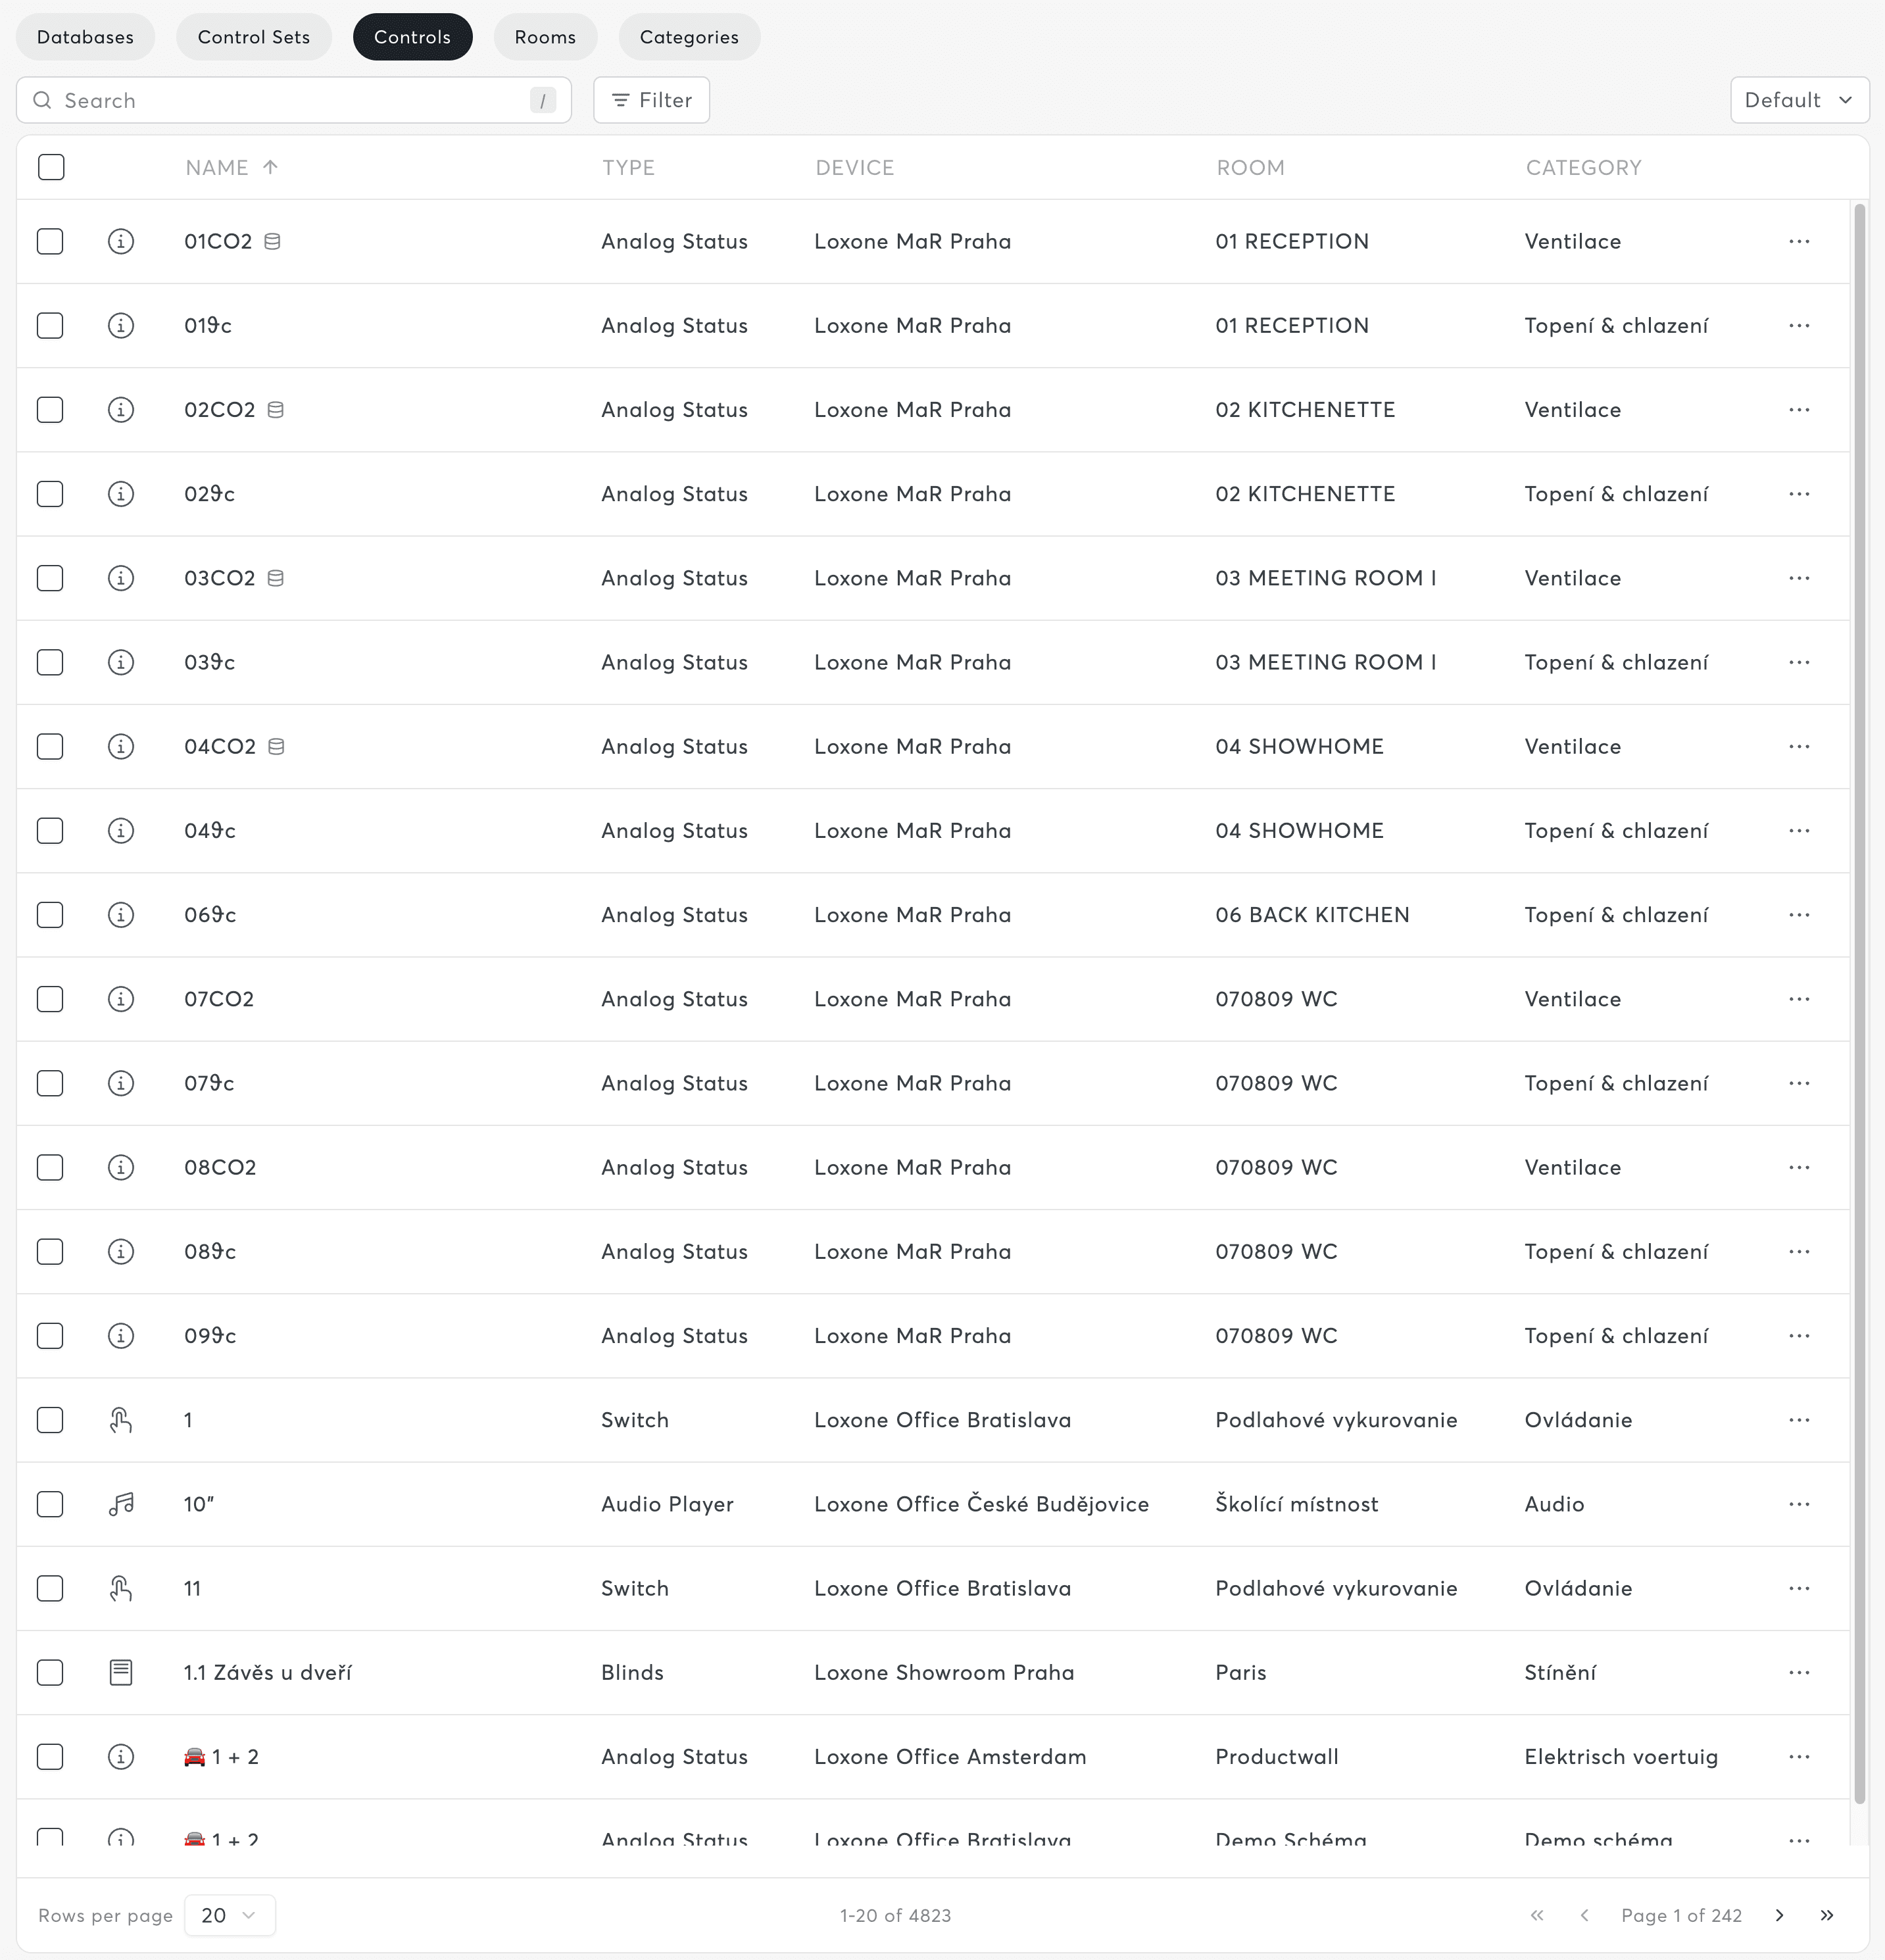This screenshot has width=1885, height=1960.
Task: Click the Audio category cell
Action: [x=1554, y=1504]
